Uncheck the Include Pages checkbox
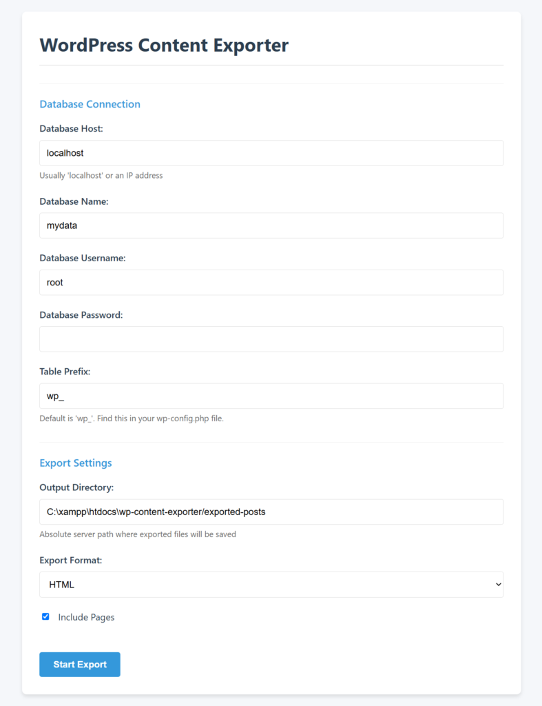Screen dimensions: 542x706 pyautogui.click(x=45, y=616)
